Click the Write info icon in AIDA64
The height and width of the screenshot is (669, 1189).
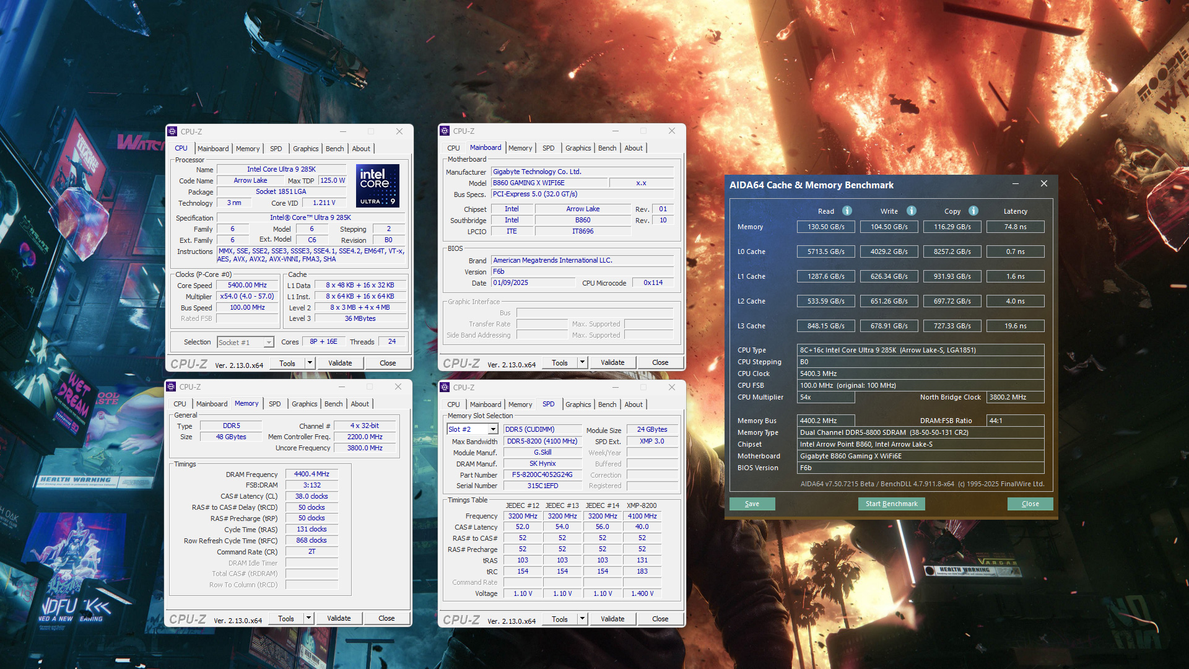pos(912,211)
